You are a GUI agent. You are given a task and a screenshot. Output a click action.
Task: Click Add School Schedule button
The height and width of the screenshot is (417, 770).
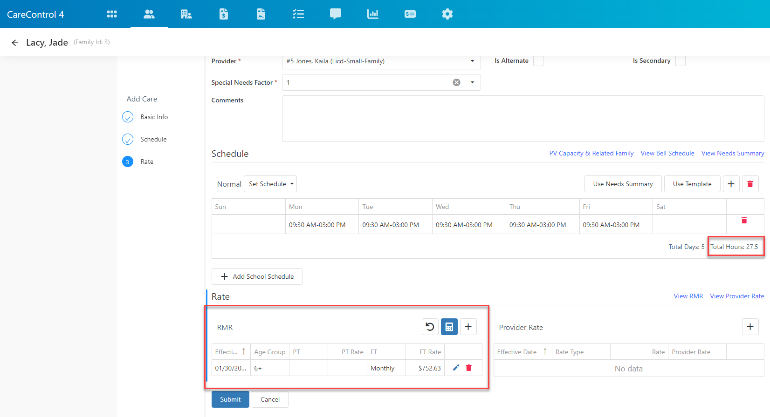pos(257,276)
